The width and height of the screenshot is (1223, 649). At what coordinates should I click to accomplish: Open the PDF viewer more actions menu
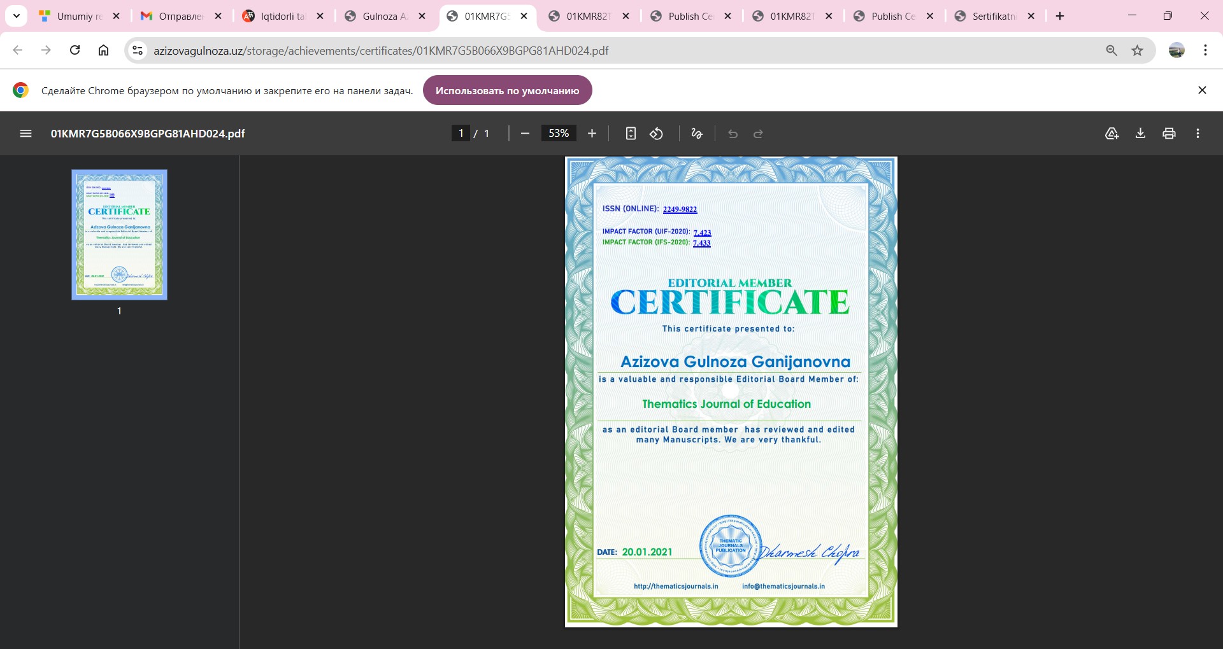point(1198,134)
